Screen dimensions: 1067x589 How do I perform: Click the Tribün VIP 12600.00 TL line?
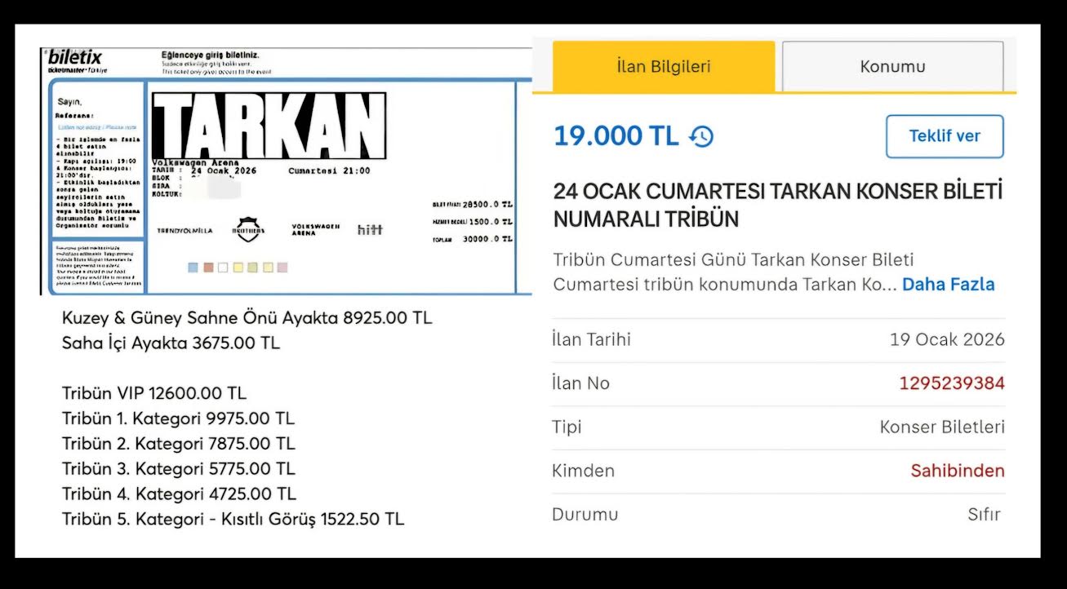pyautogui.click(x=153, y=393)
